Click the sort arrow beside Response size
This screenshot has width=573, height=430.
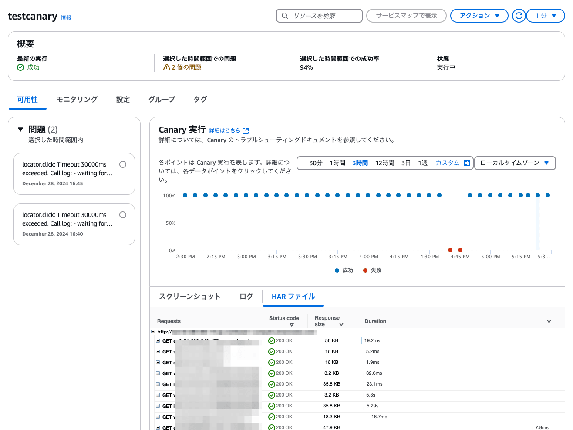click(341, 324)
